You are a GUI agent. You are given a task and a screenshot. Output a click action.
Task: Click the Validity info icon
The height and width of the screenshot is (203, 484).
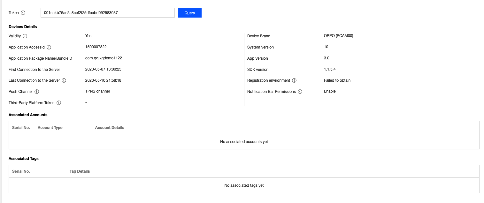25,36
